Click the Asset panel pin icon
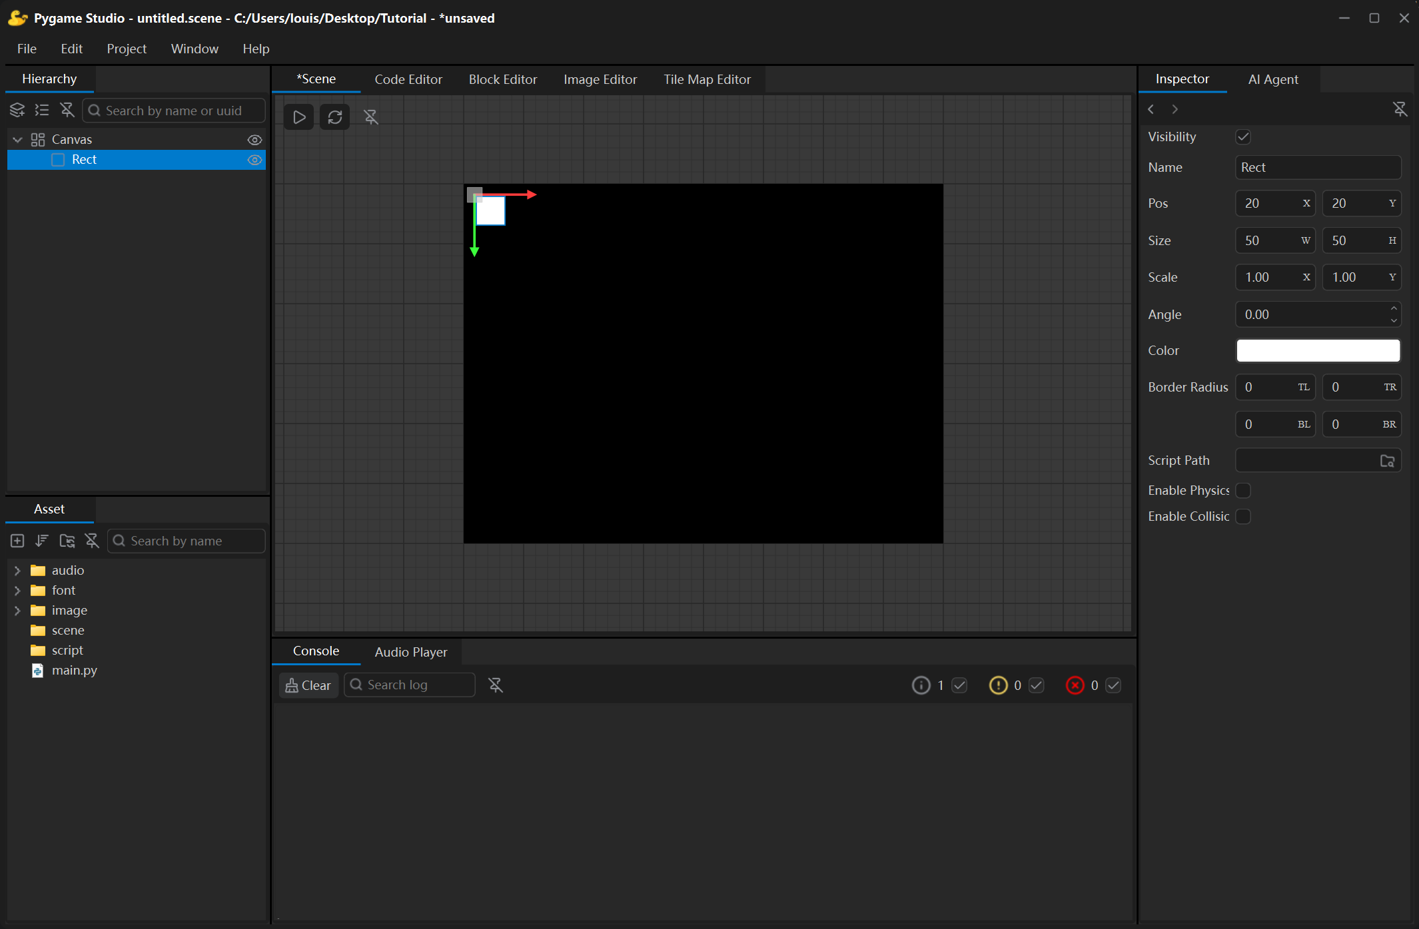Screen dimensions: 1419x929 [92, 541]
